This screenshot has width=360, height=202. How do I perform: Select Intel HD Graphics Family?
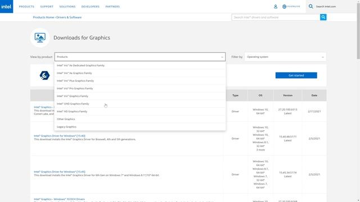point(140,111)
